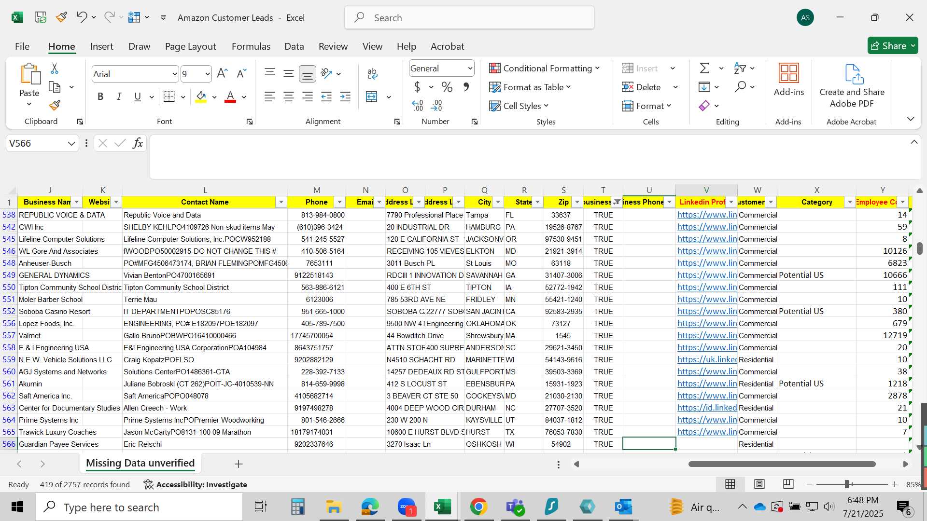Image resolution: width=927 pixels, height=521 pixels.
Task: Click the Borders icon
Action: click(x=169, y=96)
